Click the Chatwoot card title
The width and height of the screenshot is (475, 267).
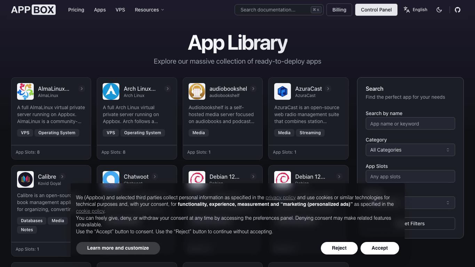coord(136,177)
